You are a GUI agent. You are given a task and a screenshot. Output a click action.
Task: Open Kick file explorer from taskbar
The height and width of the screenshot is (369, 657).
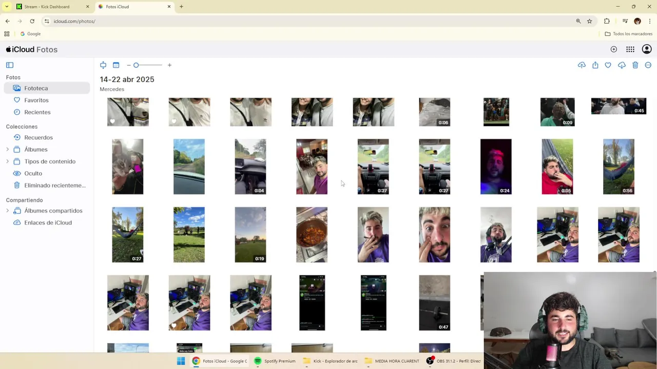(x=331, y=361)
